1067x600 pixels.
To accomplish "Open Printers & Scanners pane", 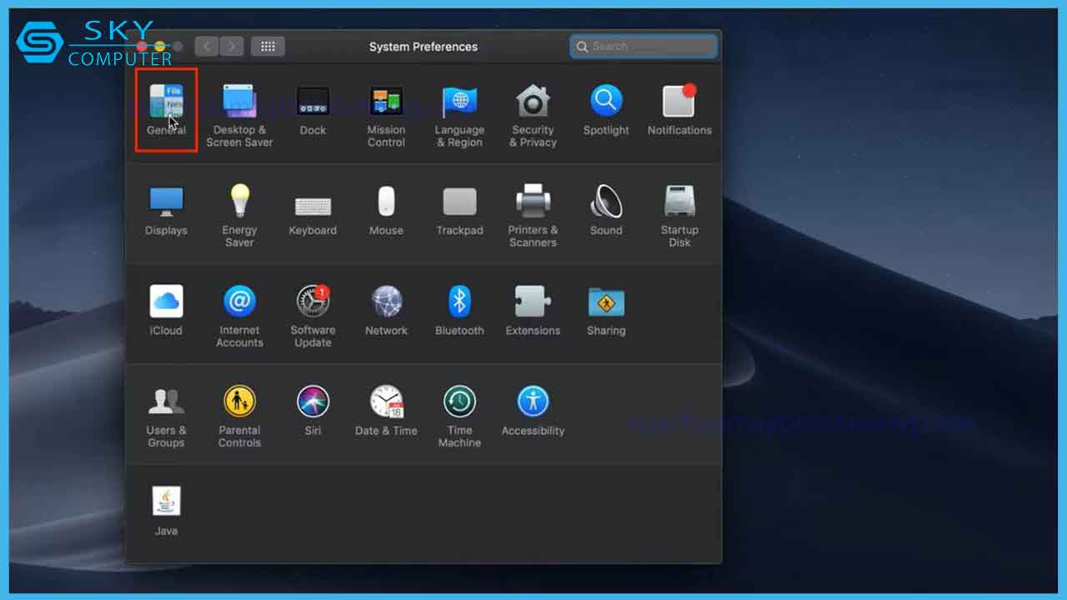I will pos(533,215).
